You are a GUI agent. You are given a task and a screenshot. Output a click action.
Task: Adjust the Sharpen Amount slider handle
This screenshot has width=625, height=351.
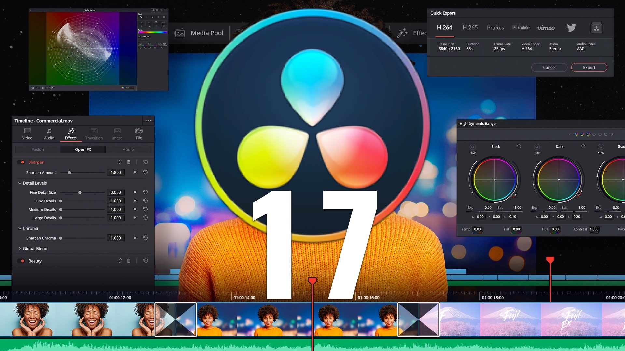pos(69,173)
